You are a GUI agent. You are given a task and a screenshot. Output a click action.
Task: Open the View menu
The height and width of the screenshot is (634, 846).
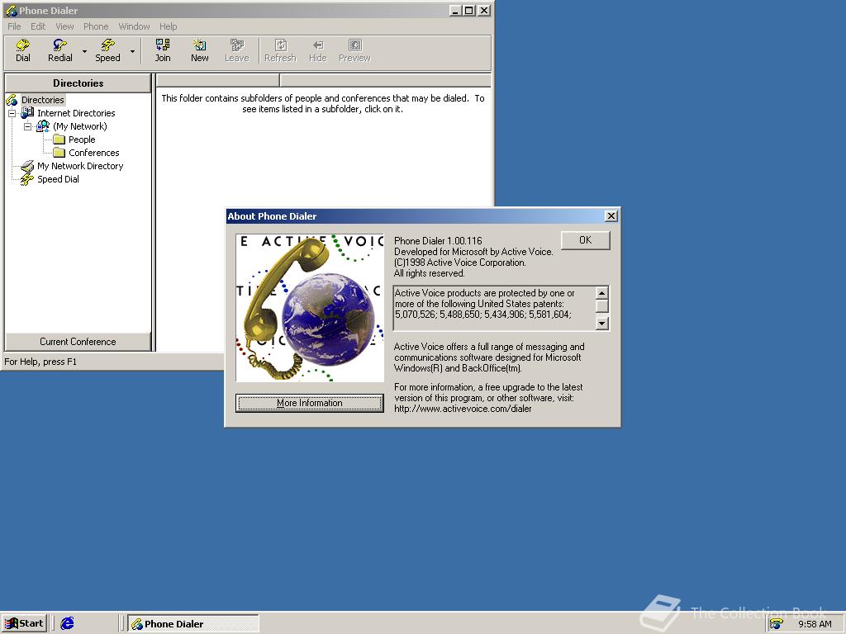coord(64,26)
